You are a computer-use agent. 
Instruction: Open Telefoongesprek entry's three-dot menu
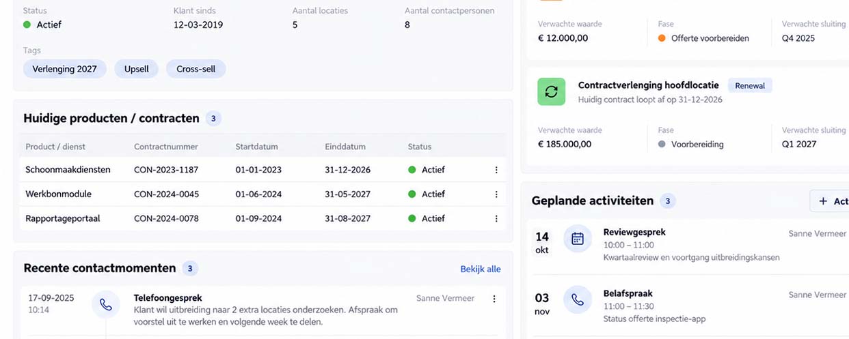click(494, 299)
